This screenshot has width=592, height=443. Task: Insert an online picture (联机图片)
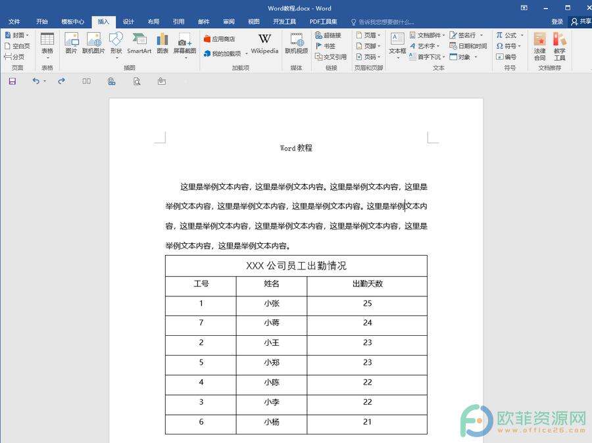coord(93,43)
